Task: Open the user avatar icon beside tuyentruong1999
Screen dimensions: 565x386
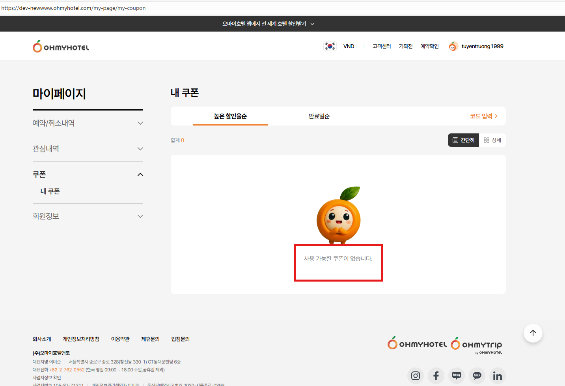Action: click(x=453, y=46)
